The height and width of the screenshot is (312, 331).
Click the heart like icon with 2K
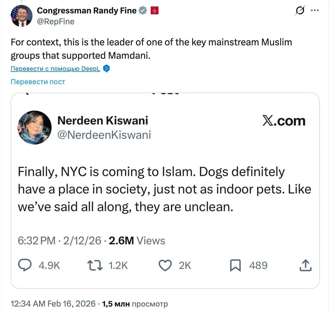[165, 265]
